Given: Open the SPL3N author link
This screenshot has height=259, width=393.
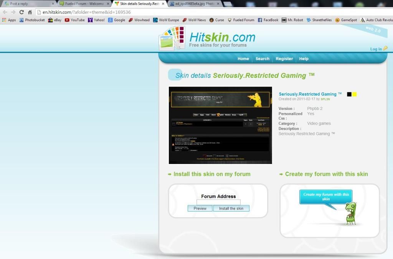Looking at the screenshot, I should tap(325, 99).
